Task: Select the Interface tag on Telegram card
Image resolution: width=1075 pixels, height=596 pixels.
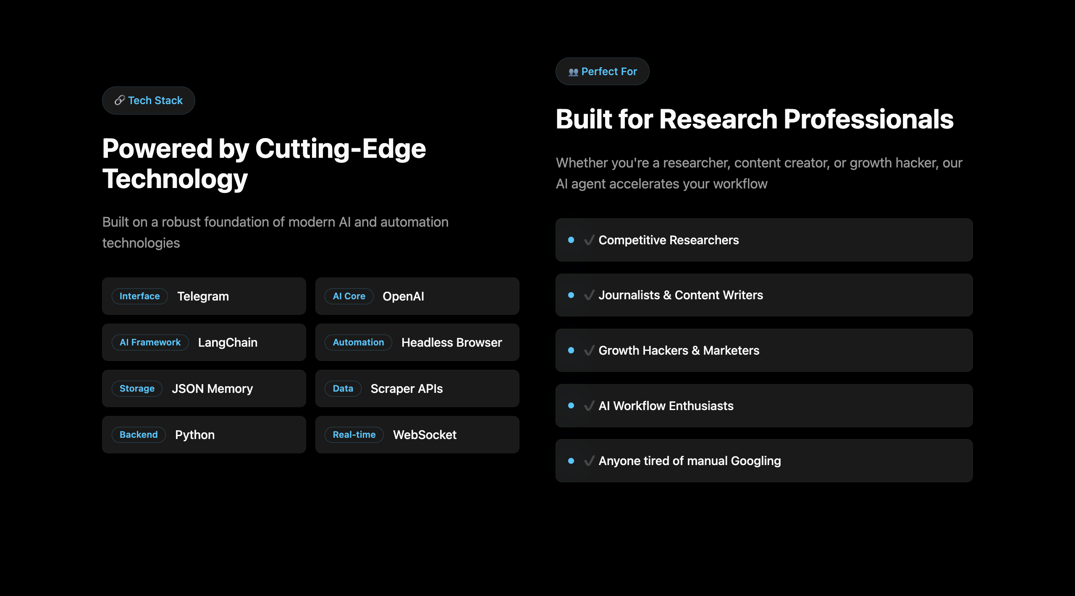Action: pos(139,296)
